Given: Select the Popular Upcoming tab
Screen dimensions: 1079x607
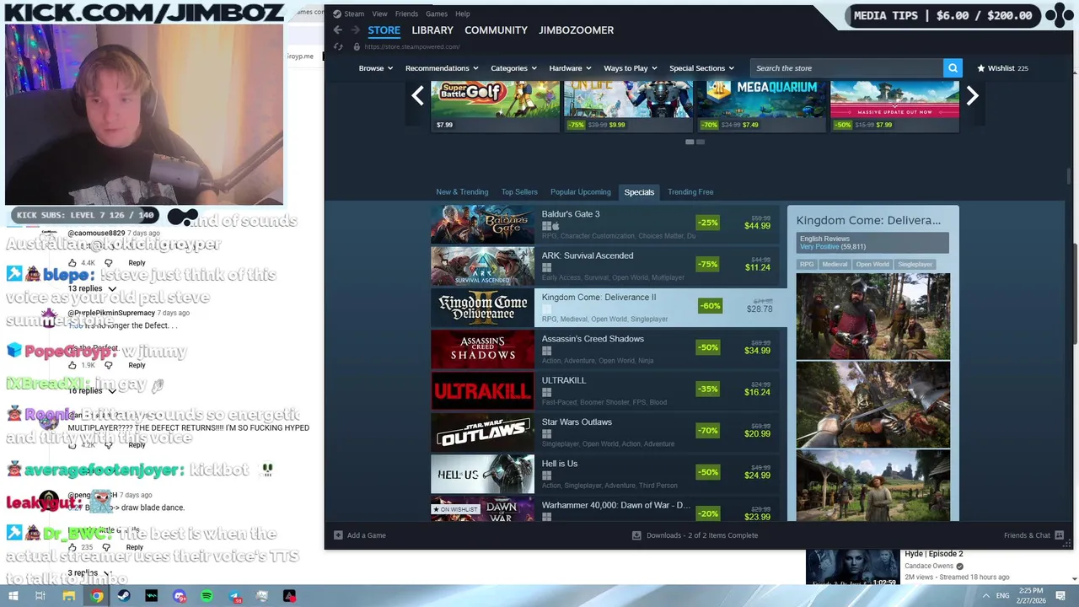Looking at the screenshot, I should pos(581,192).
